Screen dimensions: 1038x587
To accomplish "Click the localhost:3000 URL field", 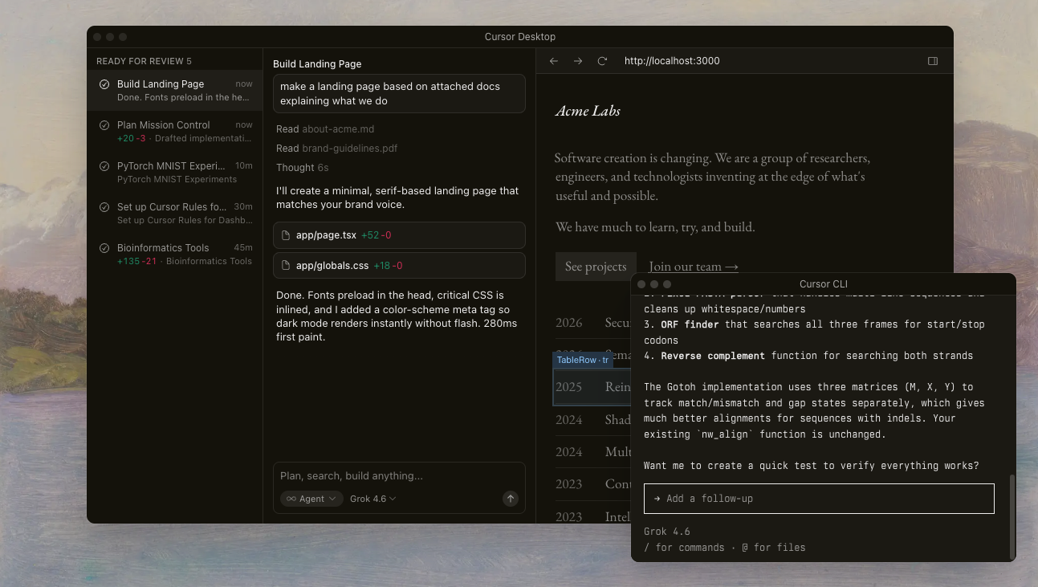I will click(x=672, y=61).
